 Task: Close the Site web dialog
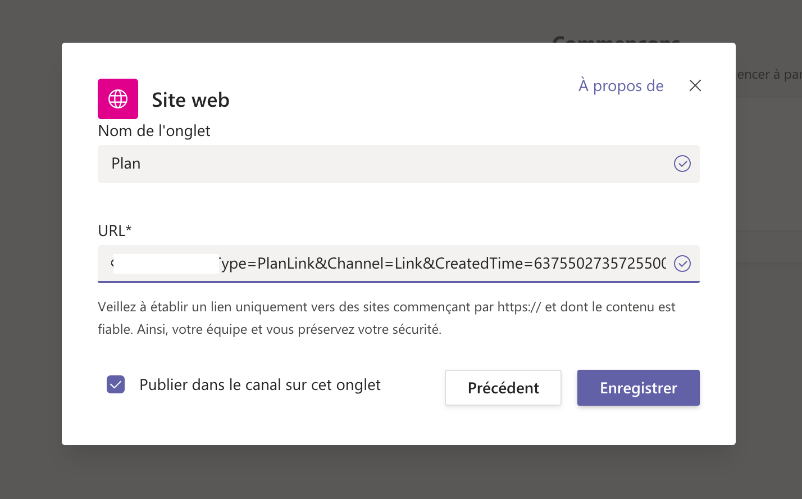point(695,85)
